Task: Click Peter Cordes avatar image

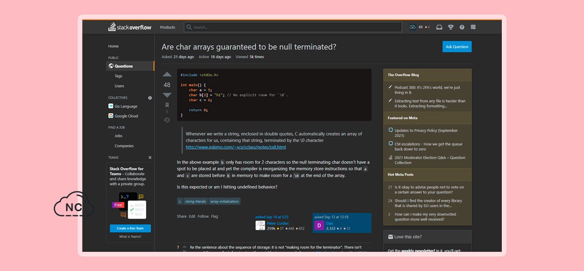Action: (x=260, y=225)
